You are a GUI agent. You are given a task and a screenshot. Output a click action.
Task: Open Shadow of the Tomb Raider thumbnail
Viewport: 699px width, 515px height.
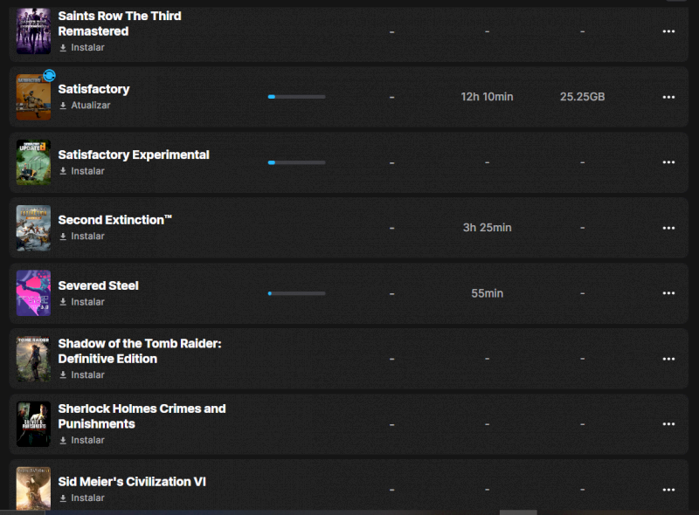point(33,359)
